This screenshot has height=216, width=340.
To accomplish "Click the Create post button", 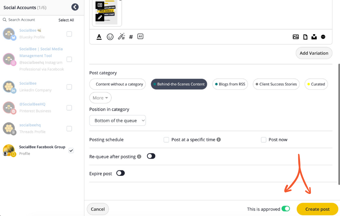I will (317, 209).
